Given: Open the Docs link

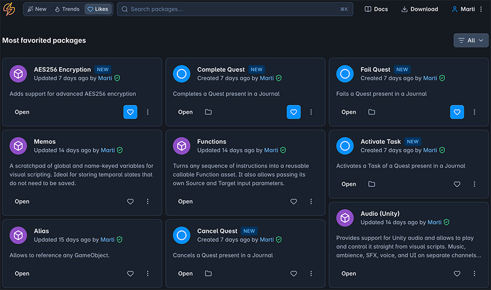Looking at the screenshot, I should click(x=376, y=9).
